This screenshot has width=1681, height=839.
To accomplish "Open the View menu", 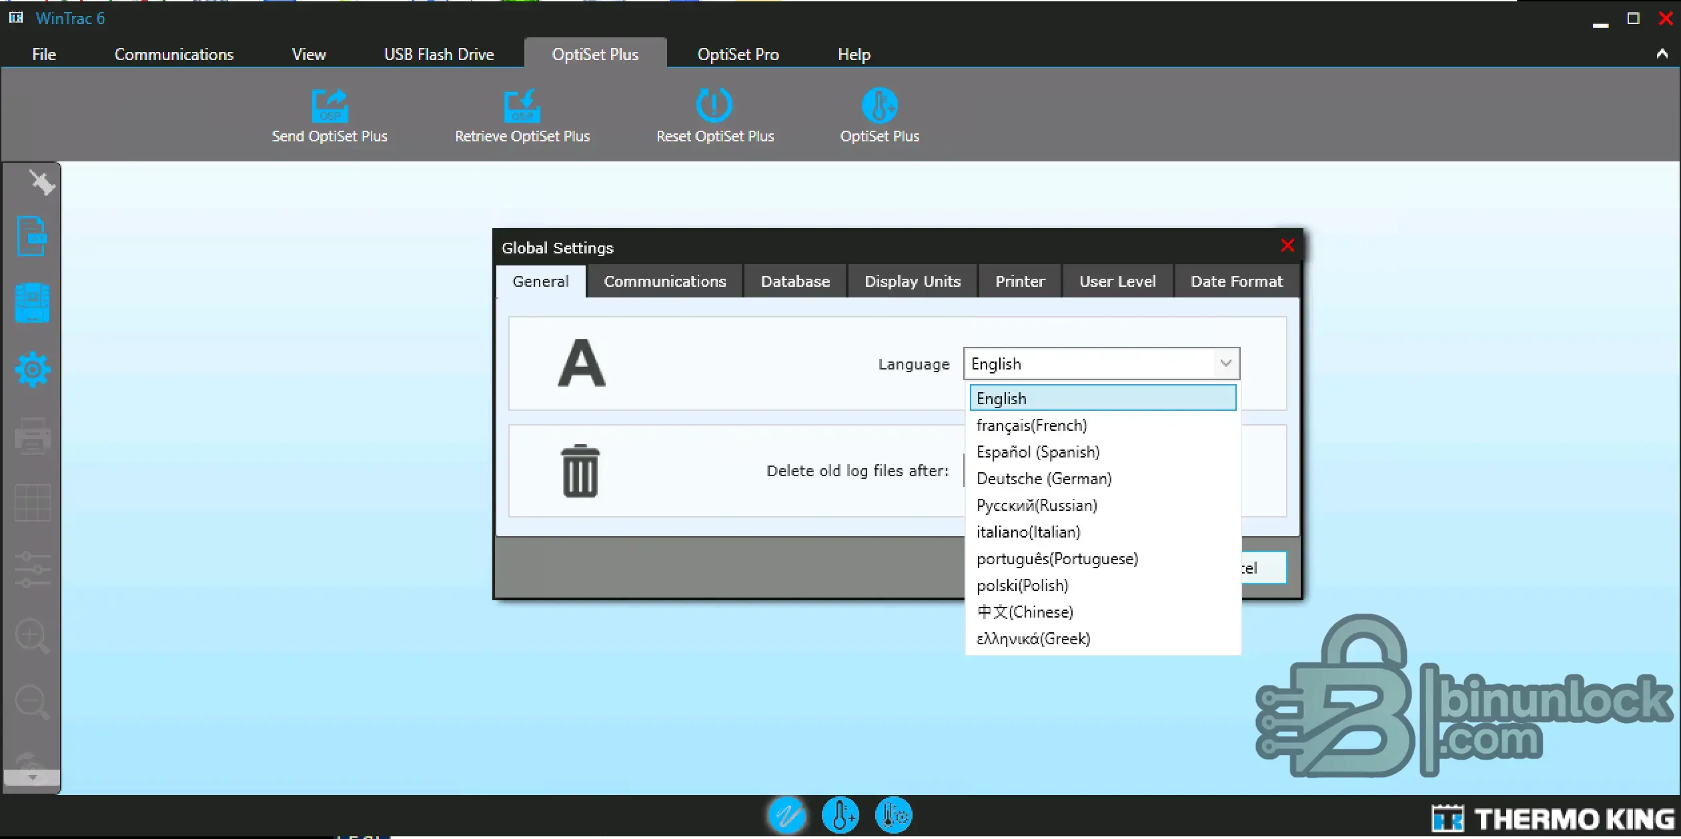I will 309,54.
